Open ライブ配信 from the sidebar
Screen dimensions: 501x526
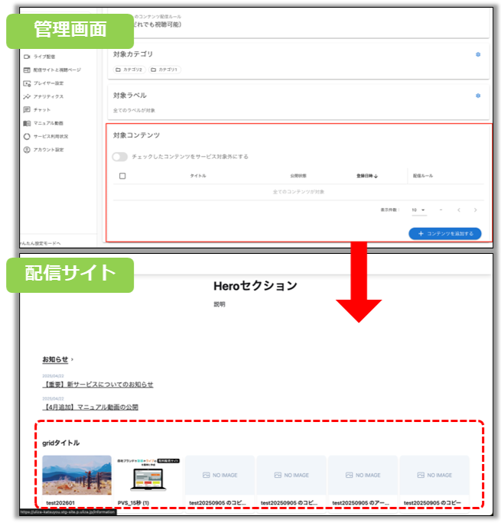(x=39, y=57)
